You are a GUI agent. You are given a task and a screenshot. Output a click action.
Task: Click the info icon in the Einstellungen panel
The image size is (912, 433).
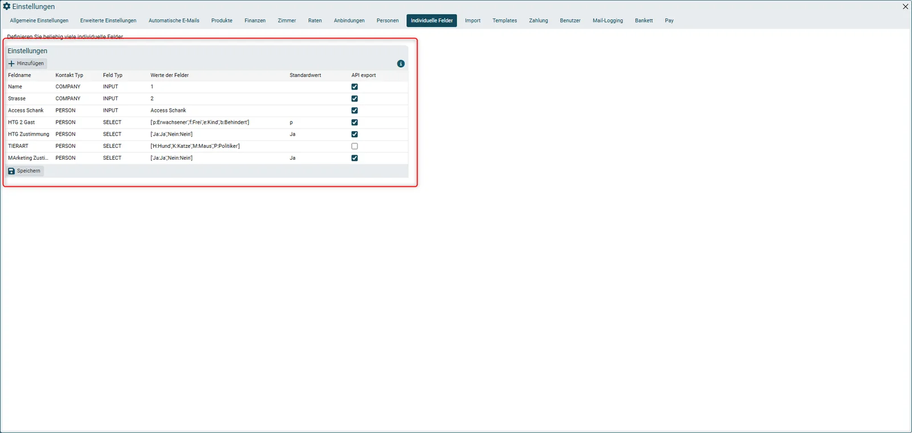(x=401, y=63)
